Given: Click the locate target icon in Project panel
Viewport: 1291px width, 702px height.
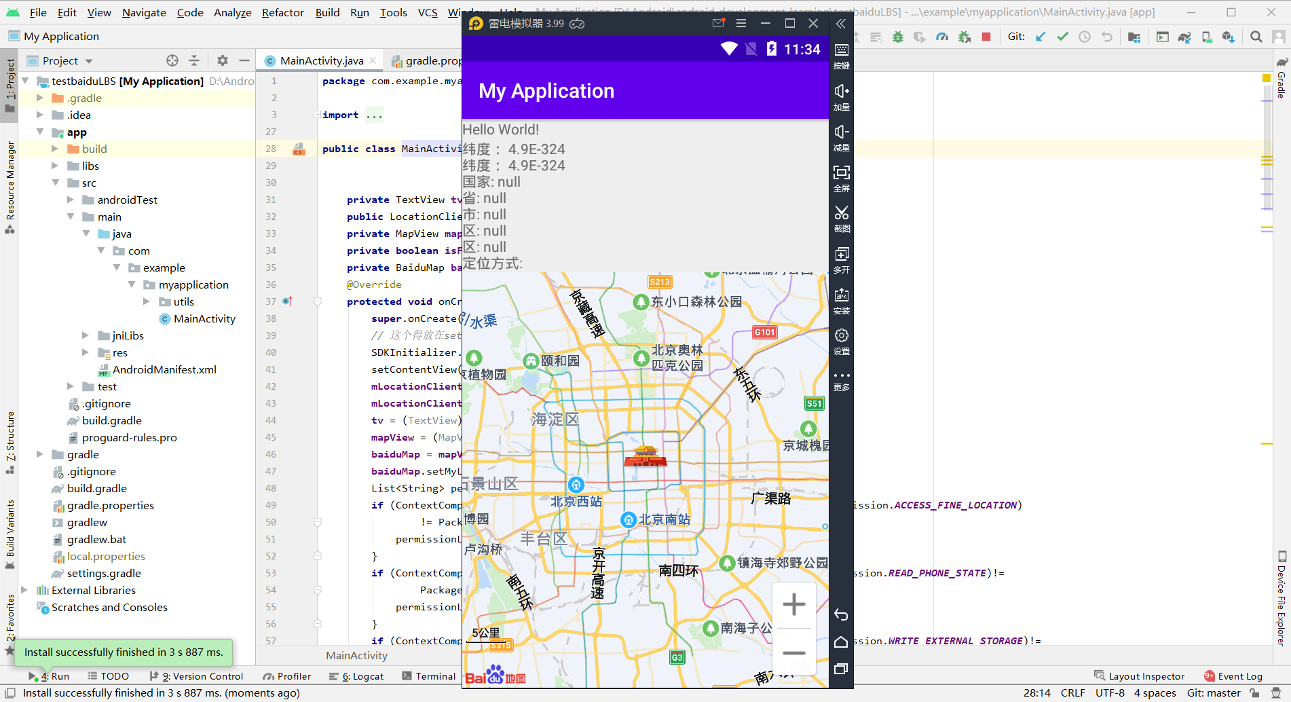Looking at the screenshot, I should [172, 60].
